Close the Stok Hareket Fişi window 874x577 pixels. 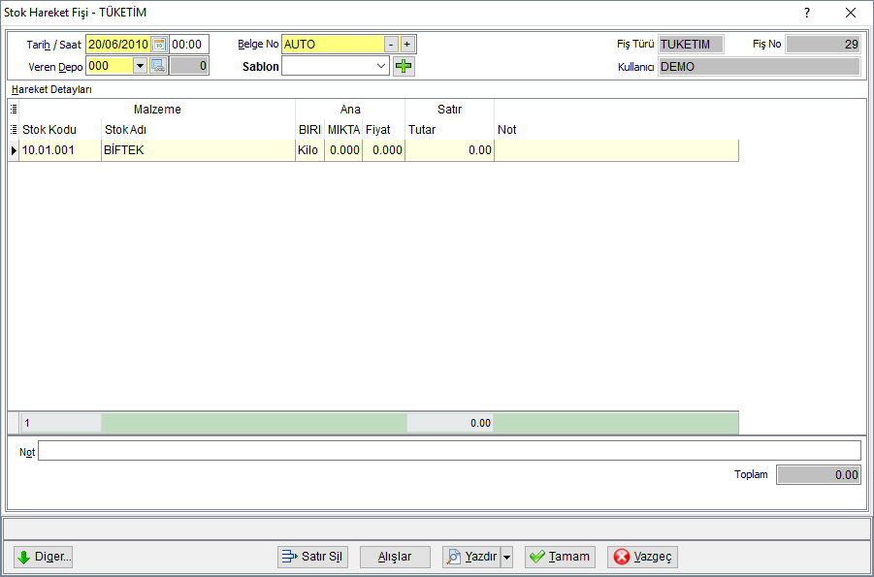pos(850,13)
